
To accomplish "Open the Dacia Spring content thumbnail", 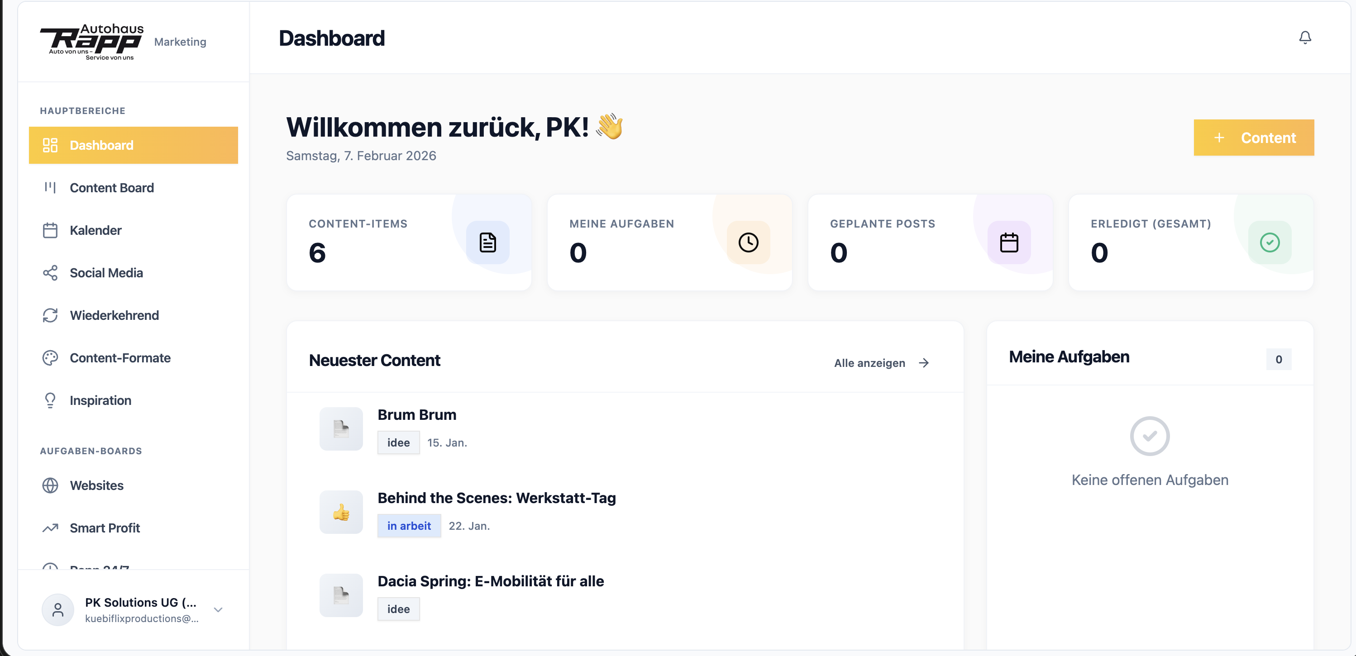I will [341, 595].
